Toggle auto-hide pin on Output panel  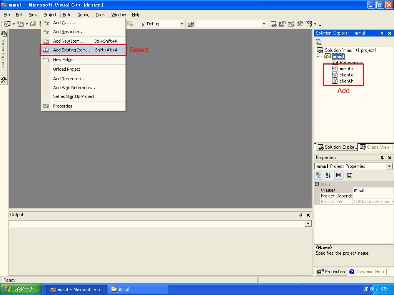coord(301,215)
